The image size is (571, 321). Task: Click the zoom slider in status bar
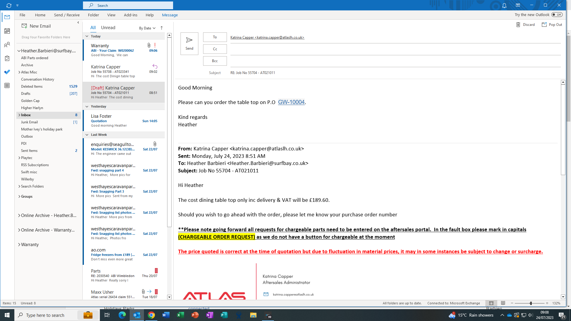click(x=531, y=303)
